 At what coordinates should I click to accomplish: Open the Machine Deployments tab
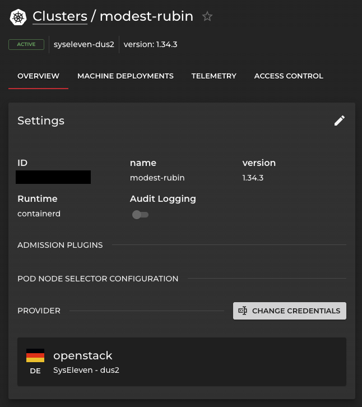(x=126, y=76)
